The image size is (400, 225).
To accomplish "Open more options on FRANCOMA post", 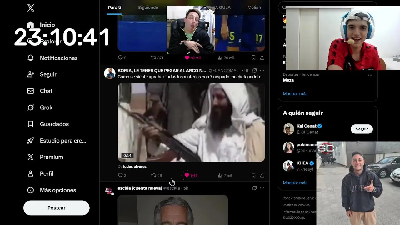I will [262, 71].
